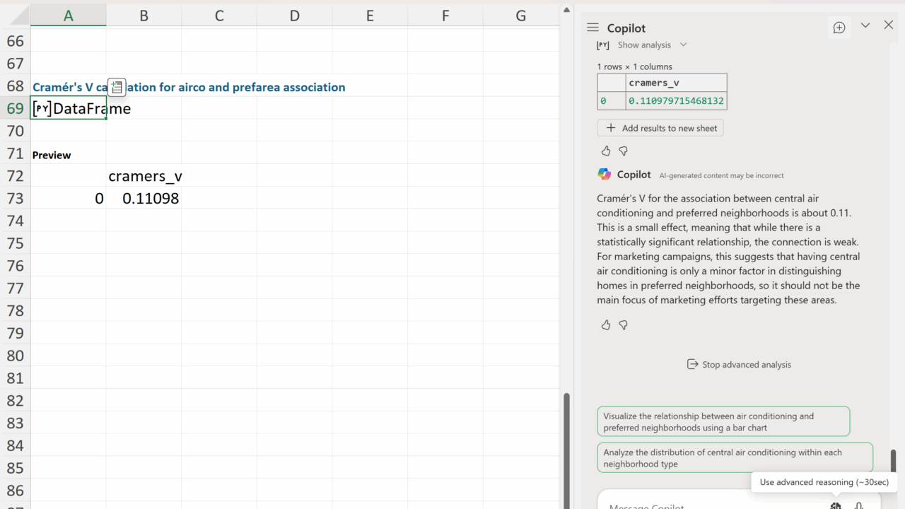Click the spreadsheet vertical scrollbar thumb

(566, 445)
